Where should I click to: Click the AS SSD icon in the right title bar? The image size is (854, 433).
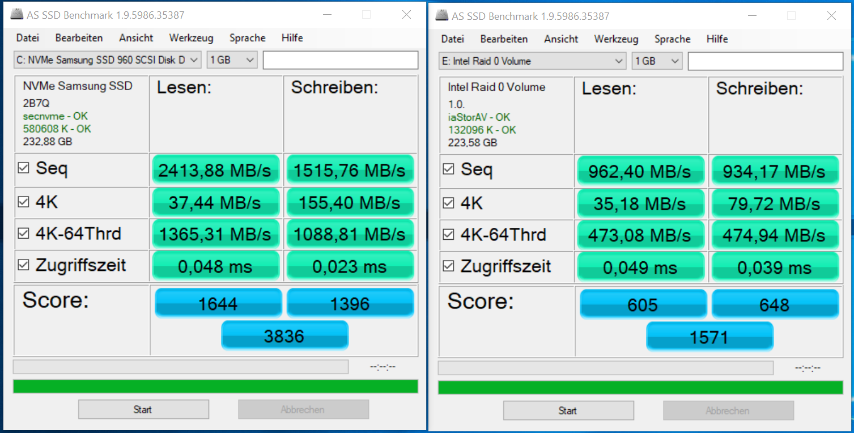coord(441,16)
